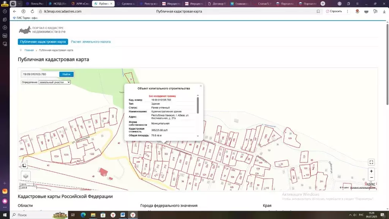Follow the 'Главная' breadcrumb link

(29, 50)
